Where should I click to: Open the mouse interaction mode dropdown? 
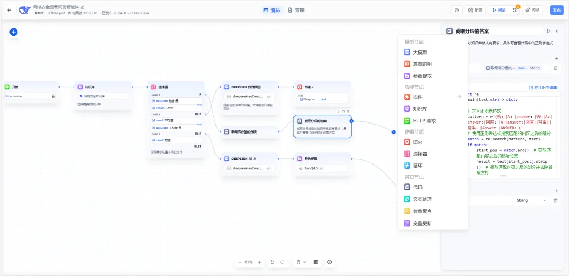pos(300,262)
